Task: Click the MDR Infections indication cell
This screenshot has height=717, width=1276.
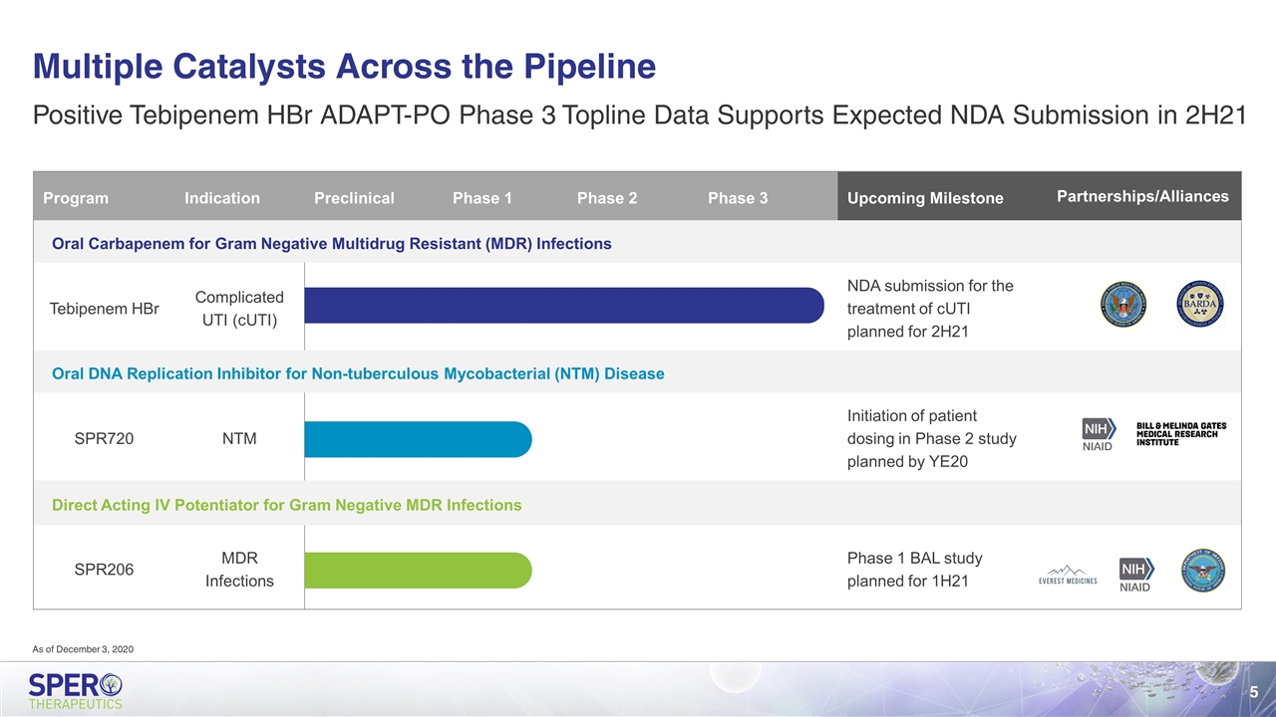Action: (x=239, y=569)
